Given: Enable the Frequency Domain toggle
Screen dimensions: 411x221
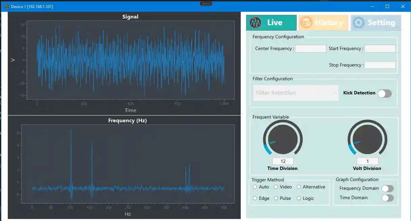Looking at the screenshot, I should point(387,189).
